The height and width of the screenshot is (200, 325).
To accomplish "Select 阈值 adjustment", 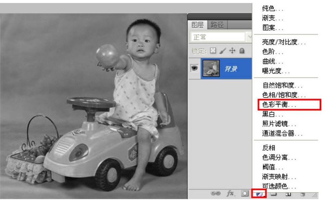I will coord(272,167).
